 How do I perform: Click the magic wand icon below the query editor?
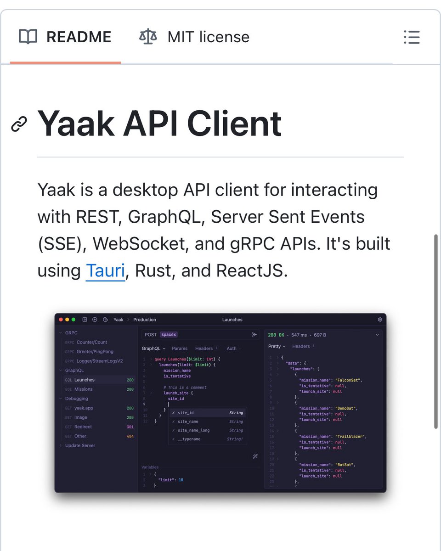(255, 456)
